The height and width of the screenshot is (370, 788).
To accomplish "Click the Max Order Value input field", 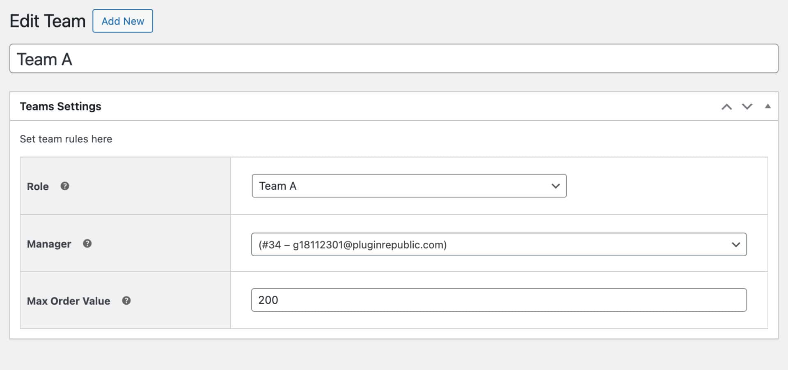I will pos(499,300).
